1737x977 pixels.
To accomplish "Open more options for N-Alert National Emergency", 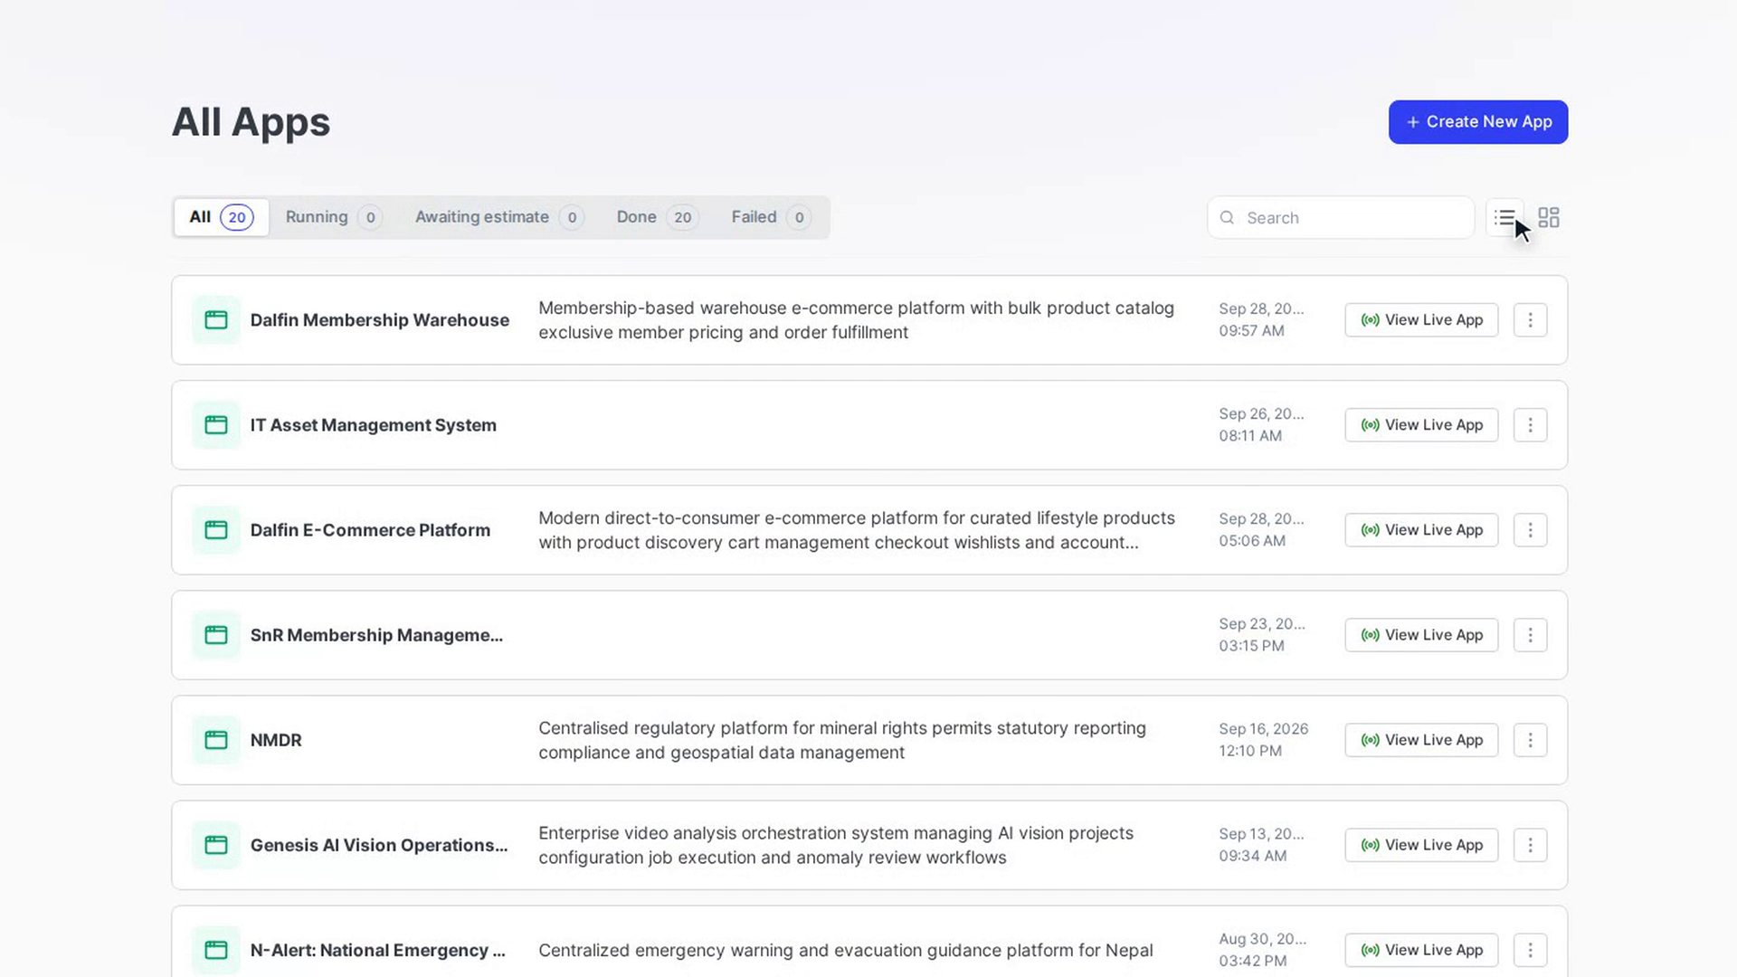I will point(1530,950).
